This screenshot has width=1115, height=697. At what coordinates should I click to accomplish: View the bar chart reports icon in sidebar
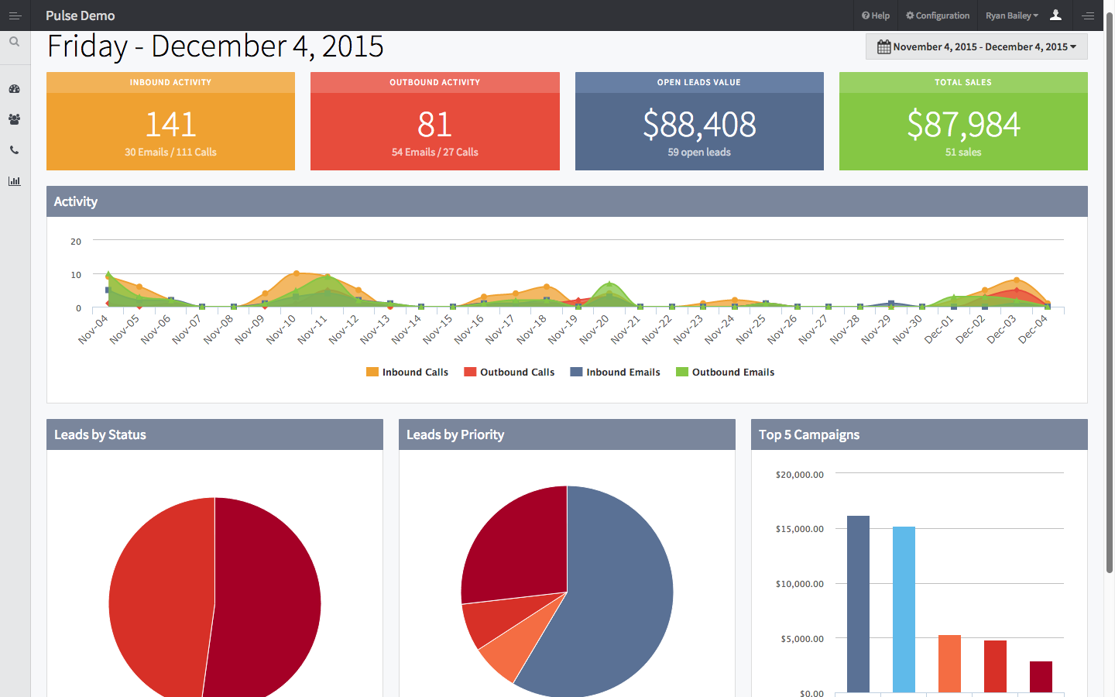pyautogui.click(x=14, y=180)
